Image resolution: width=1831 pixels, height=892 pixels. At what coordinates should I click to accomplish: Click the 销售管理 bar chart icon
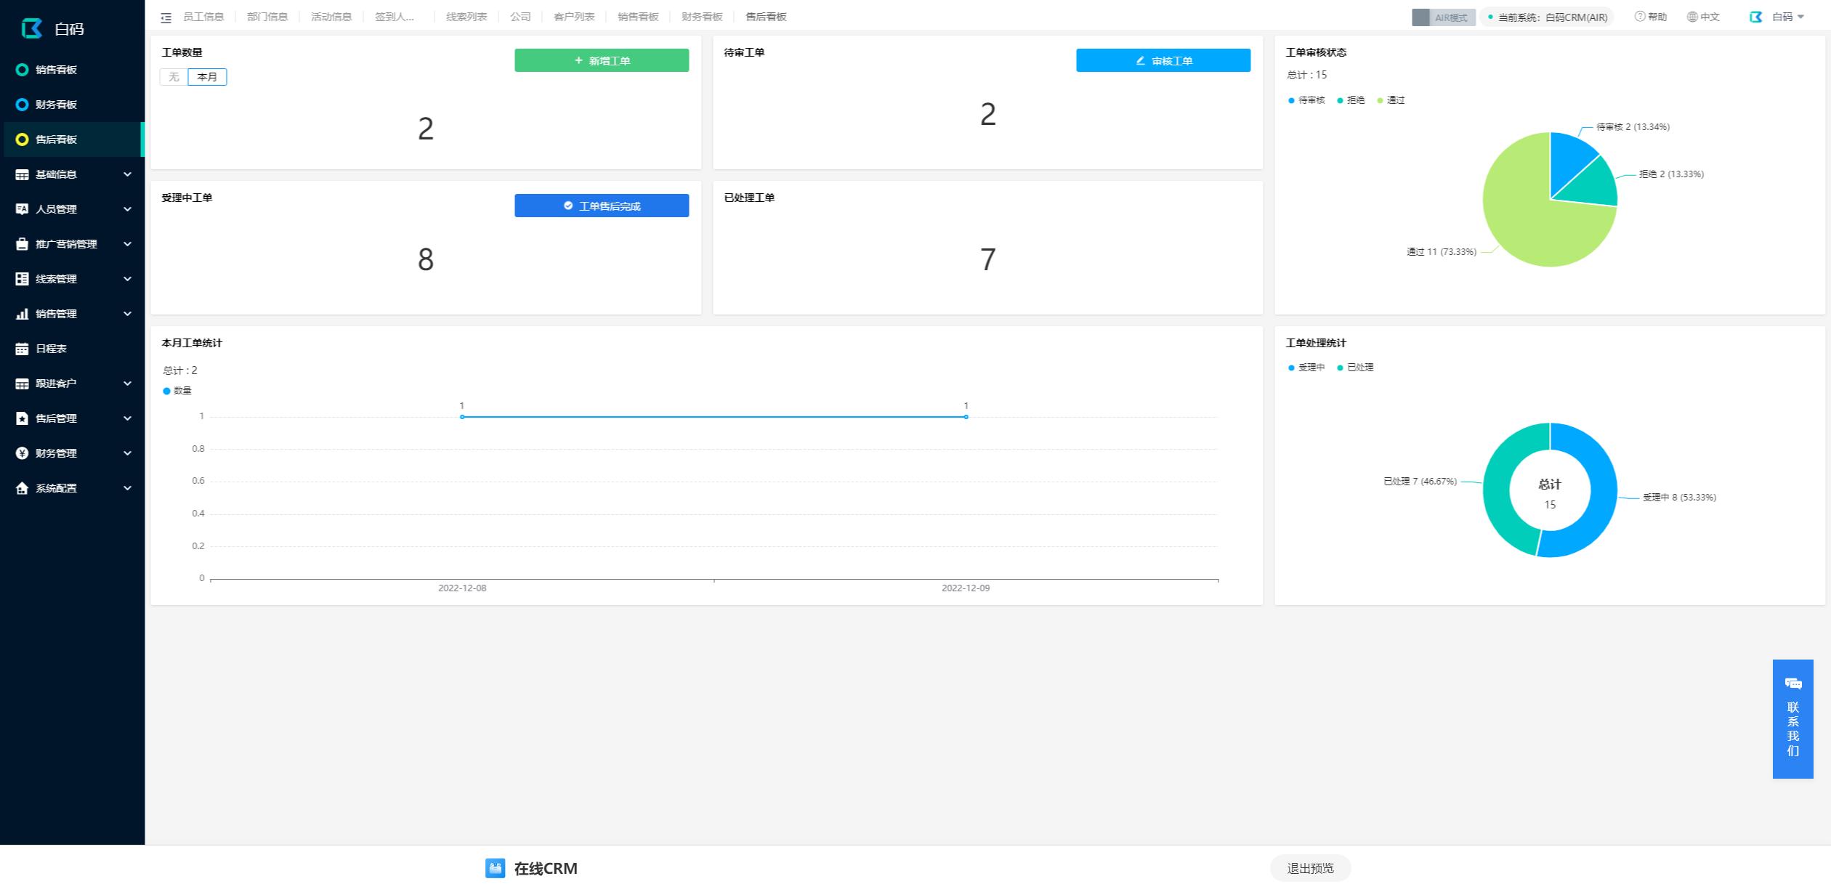22,314
